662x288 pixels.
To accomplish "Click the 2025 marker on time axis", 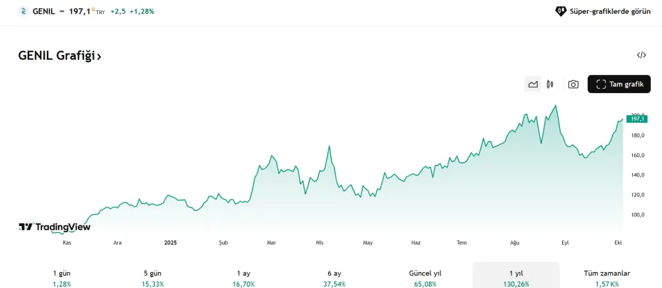I will point(171,243).
